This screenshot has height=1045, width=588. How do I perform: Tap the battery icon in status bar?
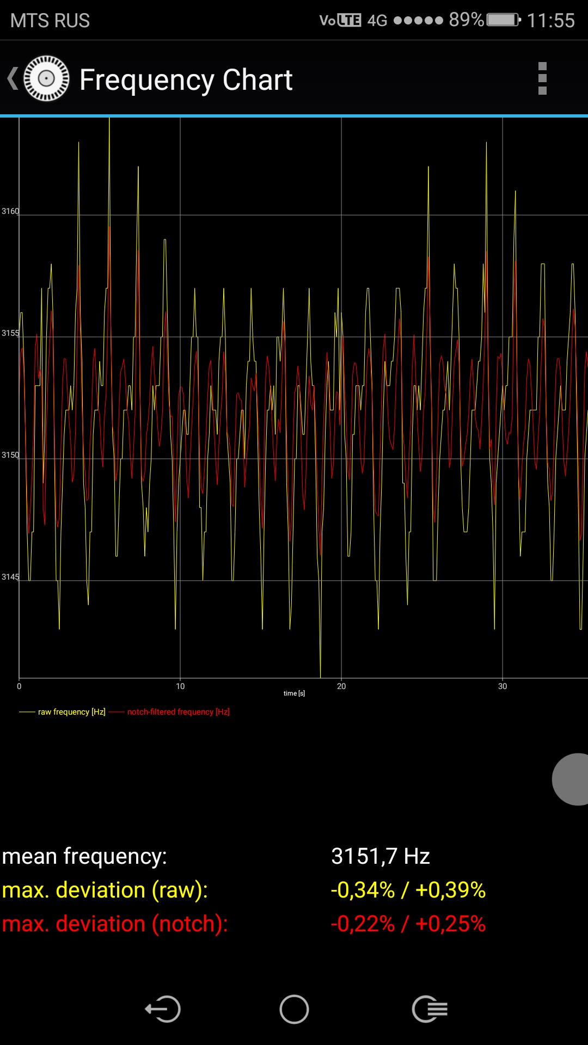503,20
